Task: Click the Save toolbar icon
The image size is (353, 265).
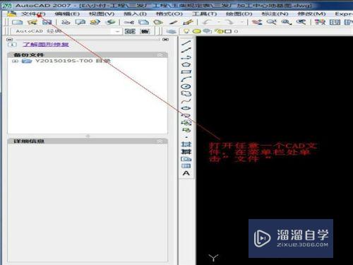Action: 47,23
